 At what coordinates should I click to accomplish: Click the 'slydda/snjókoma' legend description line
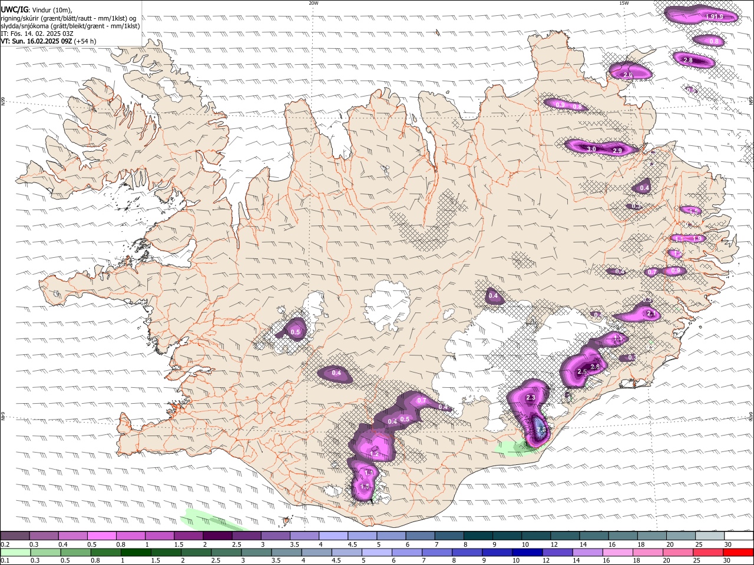tap(70, 25)
